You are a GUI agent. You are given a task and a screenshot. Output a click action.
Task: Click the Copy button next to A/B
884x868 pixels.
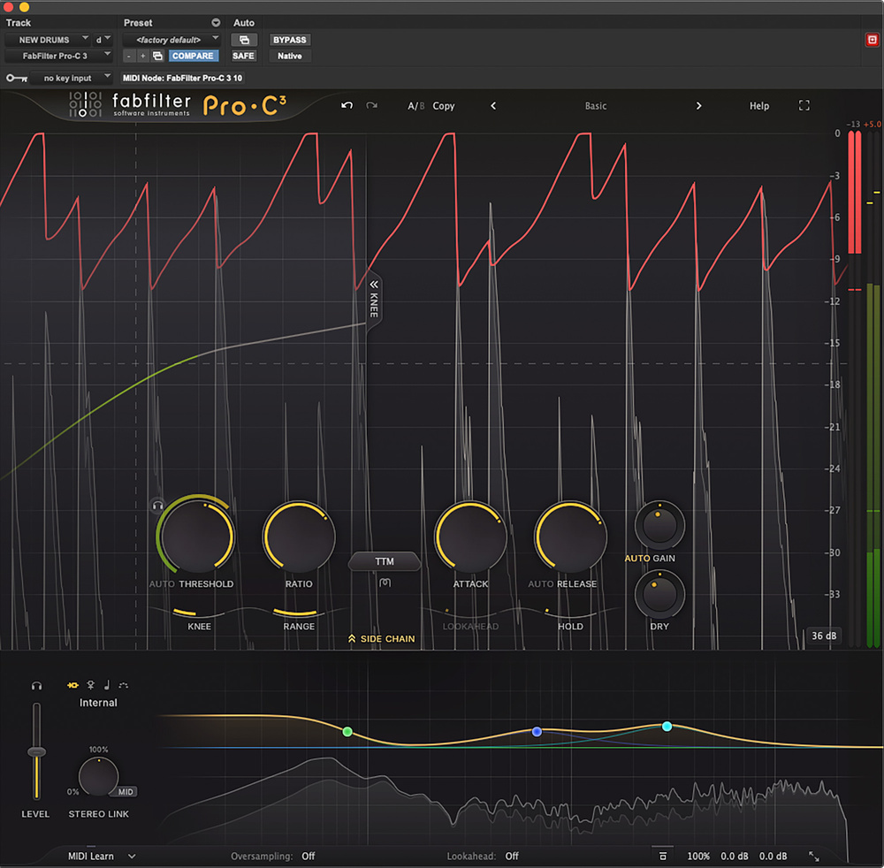click(x=444, y=106)
